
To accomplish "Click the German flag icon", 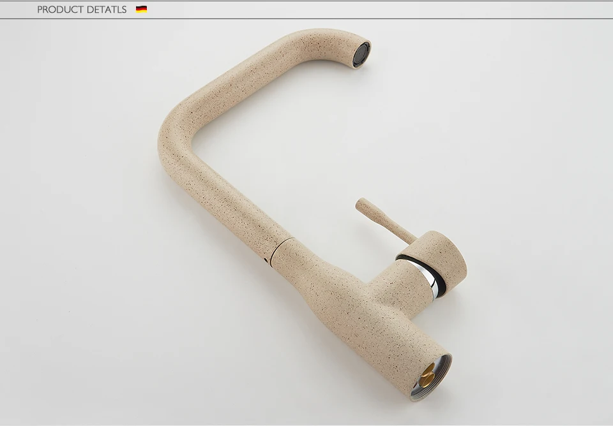I will click(x=142, y=10).
